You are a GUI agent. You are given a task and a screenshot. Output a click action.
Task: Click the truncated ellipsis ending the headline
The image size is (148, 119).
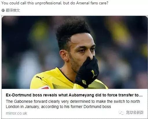pyautogui.click(x=141, y=96)
